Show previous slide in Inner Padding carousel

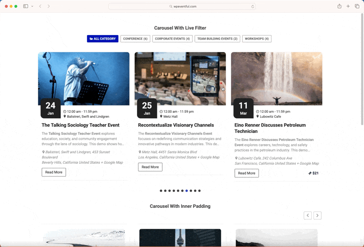[308, 216]
